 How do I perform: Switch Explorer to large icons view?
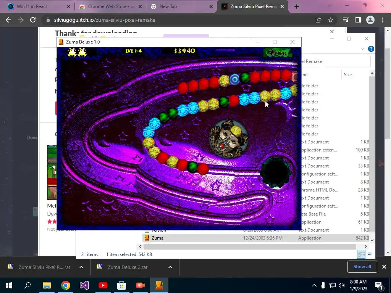tap(370, 254)
